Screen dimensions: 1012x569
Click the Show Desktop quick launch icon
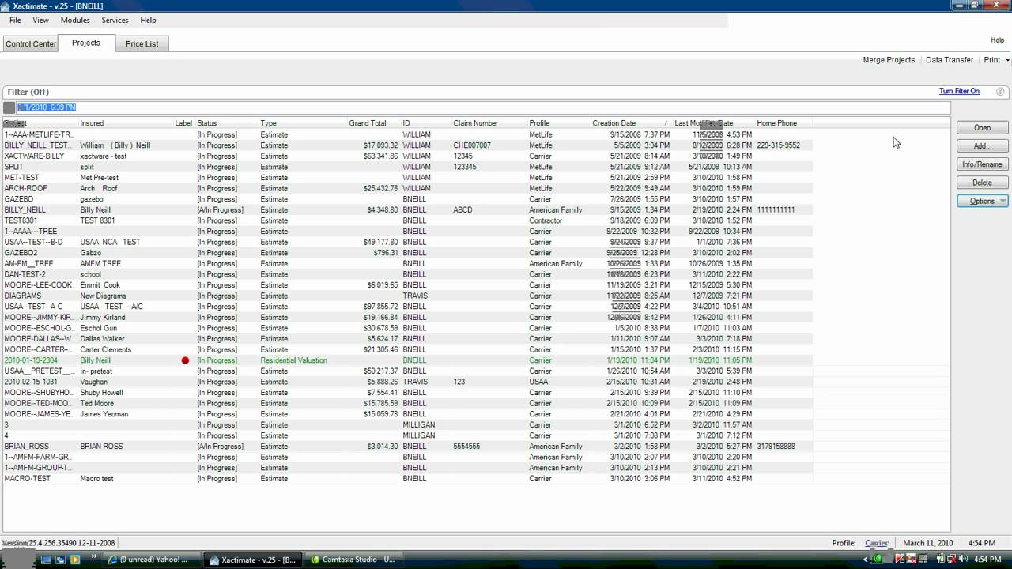(46, 560)
